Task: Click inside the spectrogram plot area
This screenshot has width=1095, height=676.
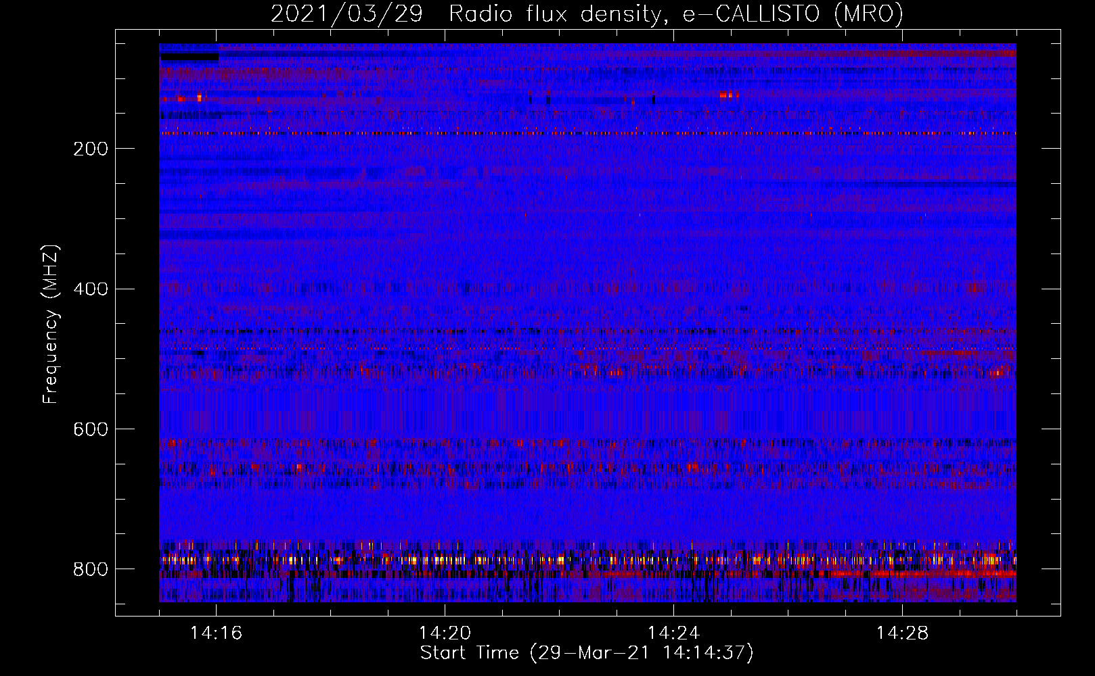Action: (587, 322)
